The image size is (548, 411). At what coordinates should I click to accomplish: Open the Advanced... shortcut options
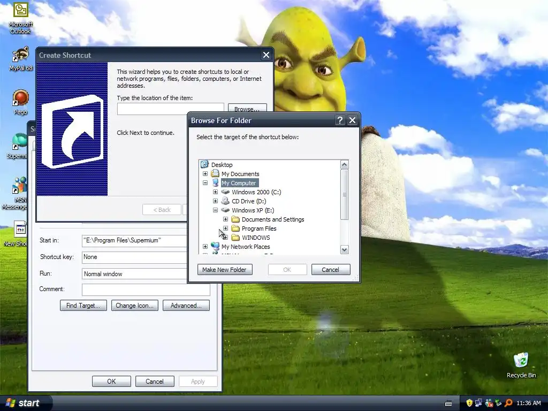pos(186,306)
